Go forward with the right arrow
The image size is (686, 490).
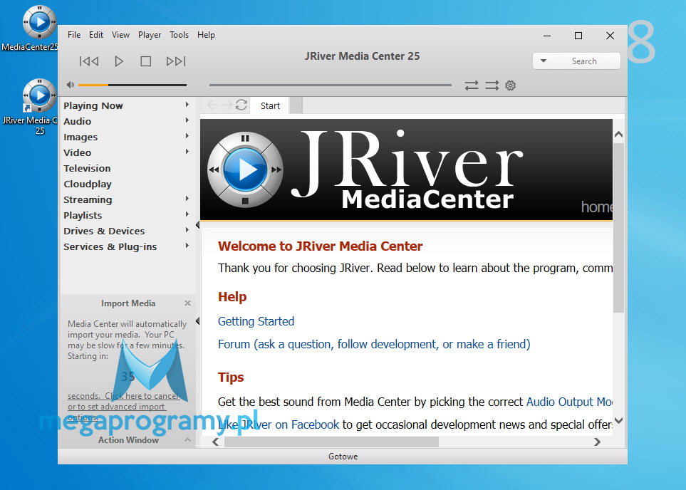227,105
